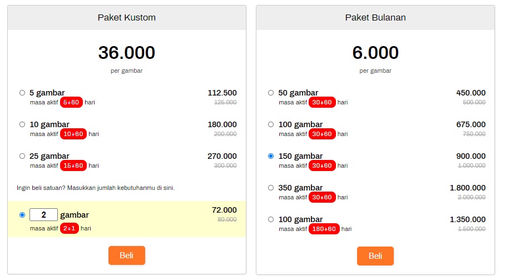
Task: Click the 15+60 red badge
Action: pos(73,165)
